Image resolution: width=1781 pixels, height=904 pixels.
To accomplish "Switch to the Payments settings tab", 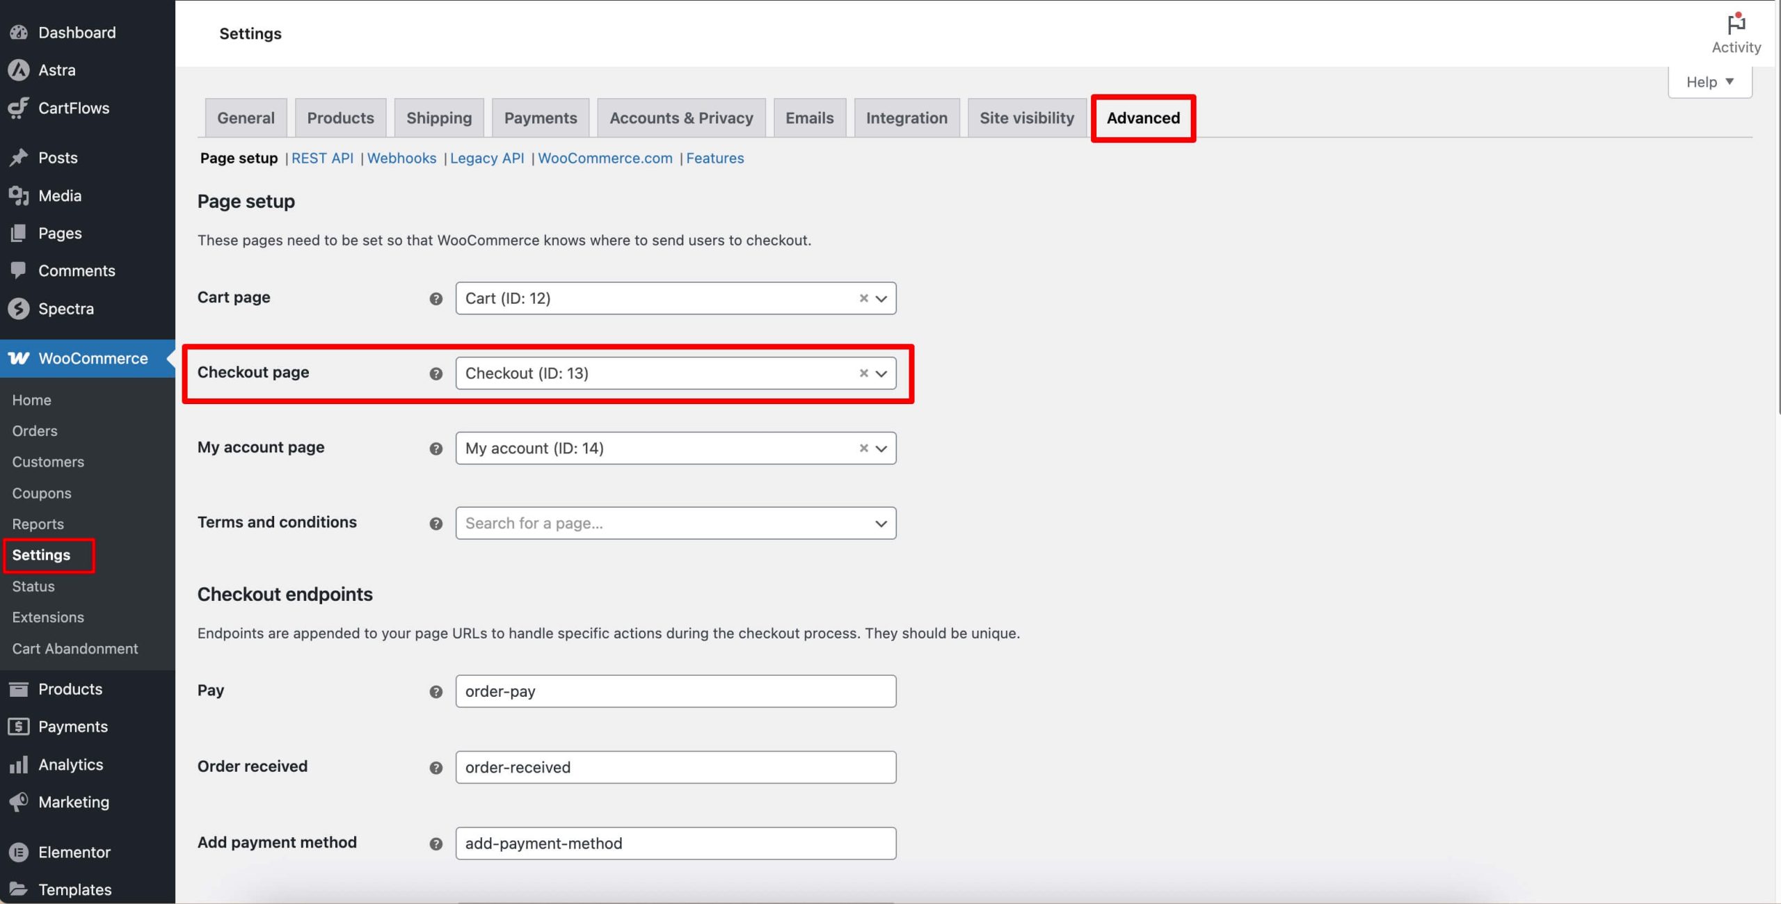I will point(541,118).
